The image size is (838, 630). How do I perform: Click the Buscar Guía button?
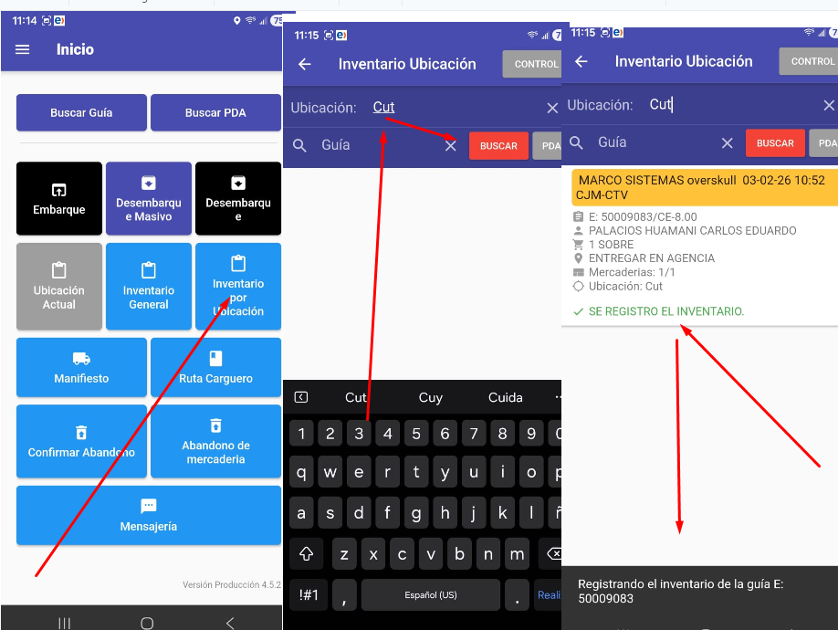[81, 112]
